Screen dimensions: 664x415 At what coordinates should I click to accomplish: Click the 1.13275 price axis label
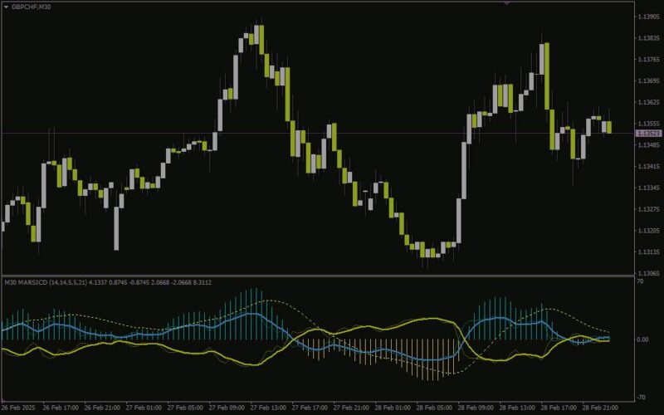[x=649, y=209]
